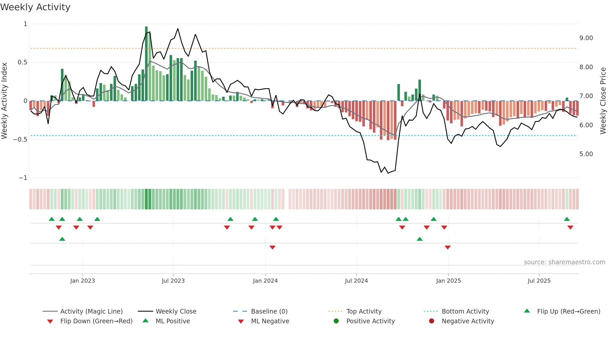Image resolution: width=614 pixels, height=345 pixels.
Task: Click the Jul 2023 x-axis label
Action: click(173, 281)
